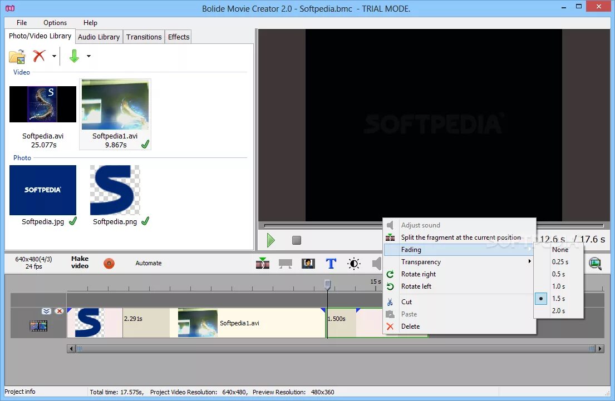This screenshot has height=401, width=615.
Task: Select the Softpedia.avi video thumbnail
Action: (43, 104)
